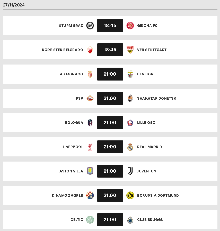Click the Rode Ster Belgrado team name
This screenshot has height=231, width=220.
(63, 50)
